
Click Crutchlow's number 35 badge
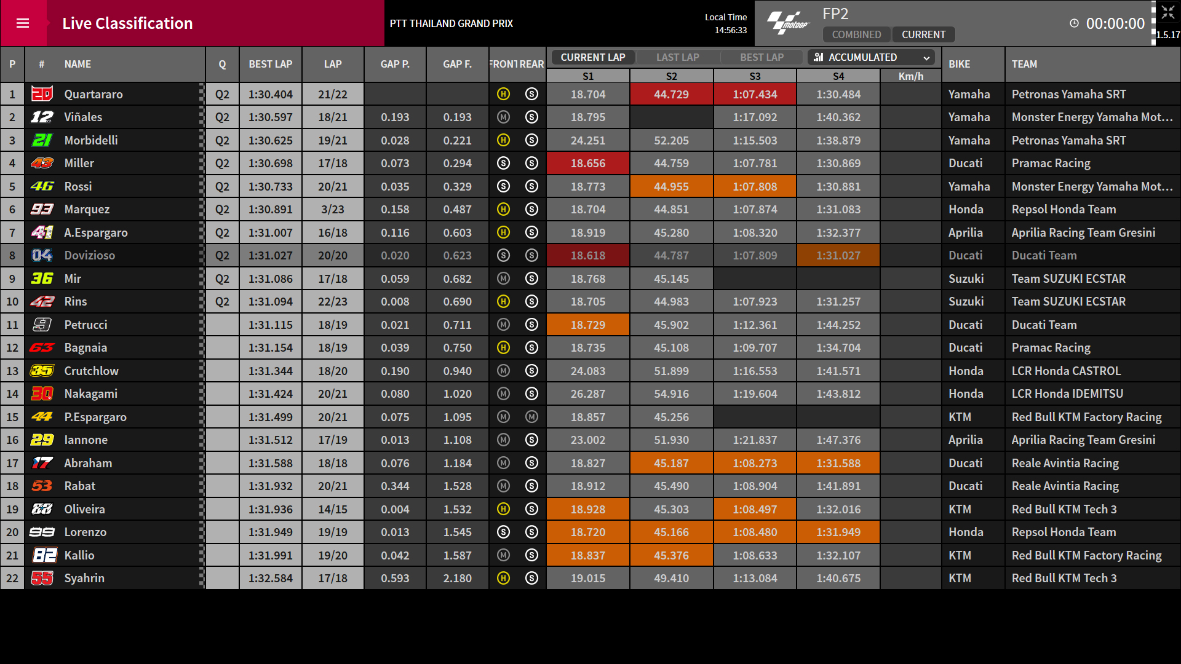[42, 371]
